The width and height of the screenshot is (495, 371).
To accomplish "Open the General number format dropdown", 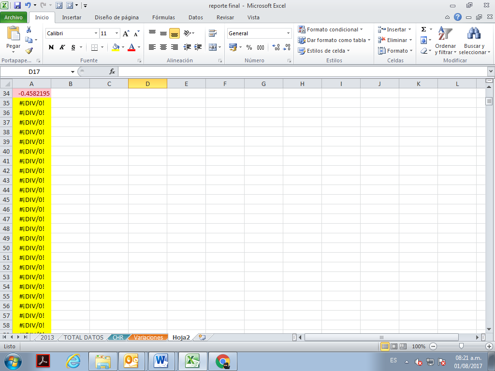I will 288,33.
